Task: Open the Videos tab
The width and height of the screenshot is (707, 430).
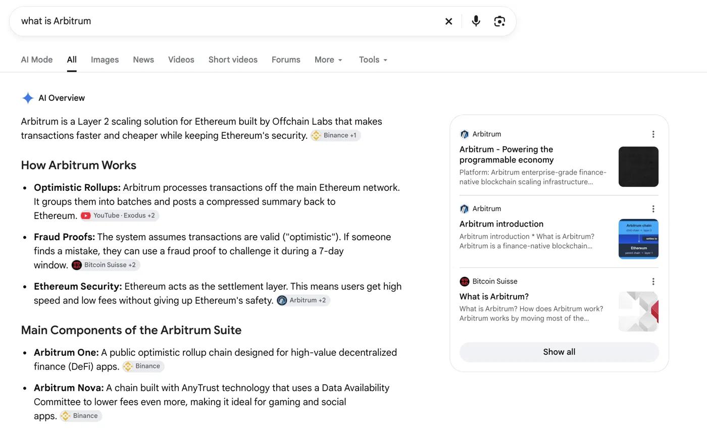Action: pos(181,60)
